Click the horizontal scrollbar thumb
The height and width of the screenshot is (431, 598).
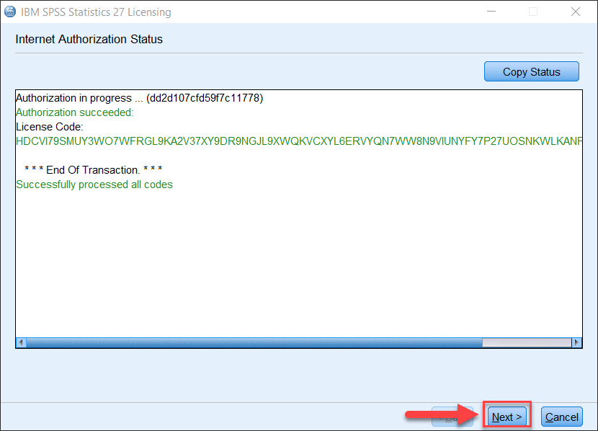click(254, 342)
